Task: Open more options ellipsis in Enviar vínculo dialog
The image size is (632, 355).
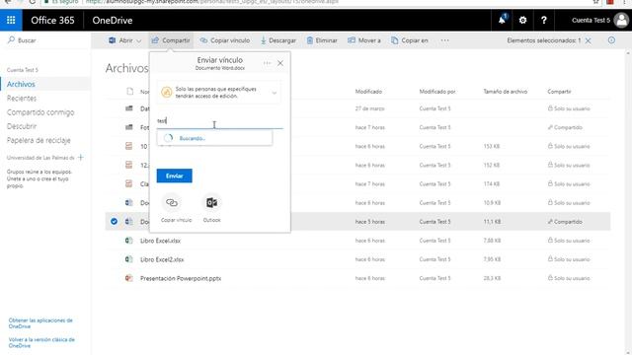Action: 267,63
